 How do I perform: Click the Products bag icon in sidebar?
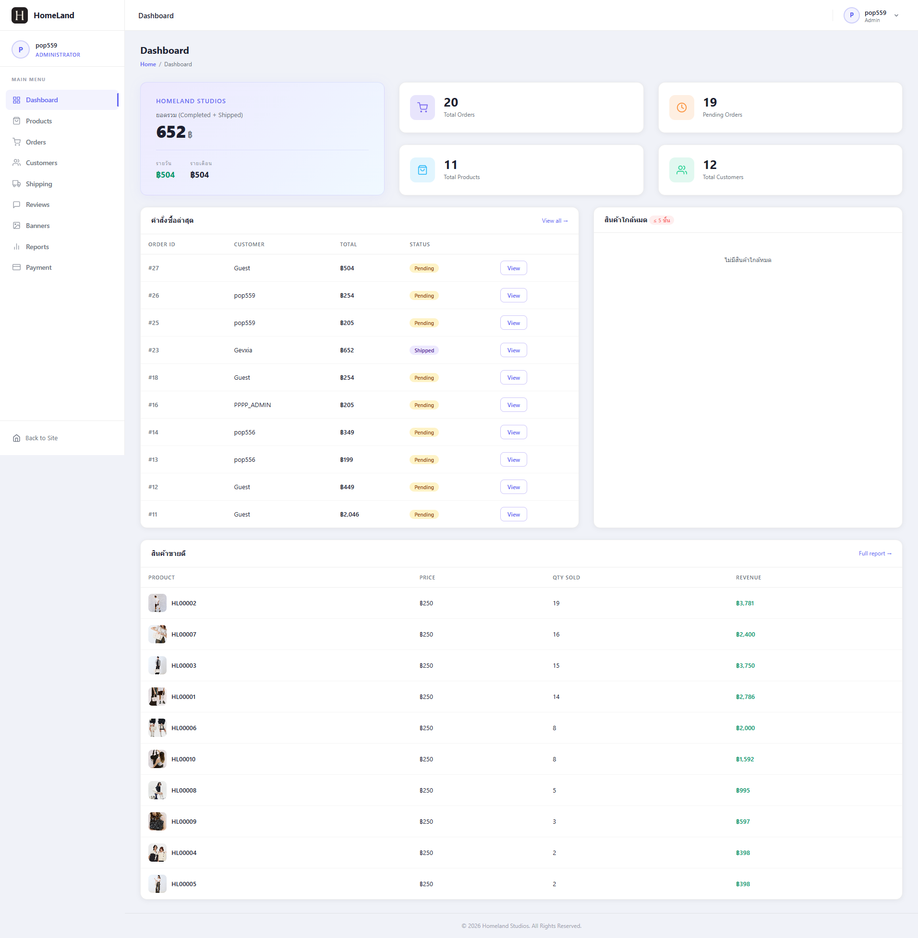click(16, 121)
